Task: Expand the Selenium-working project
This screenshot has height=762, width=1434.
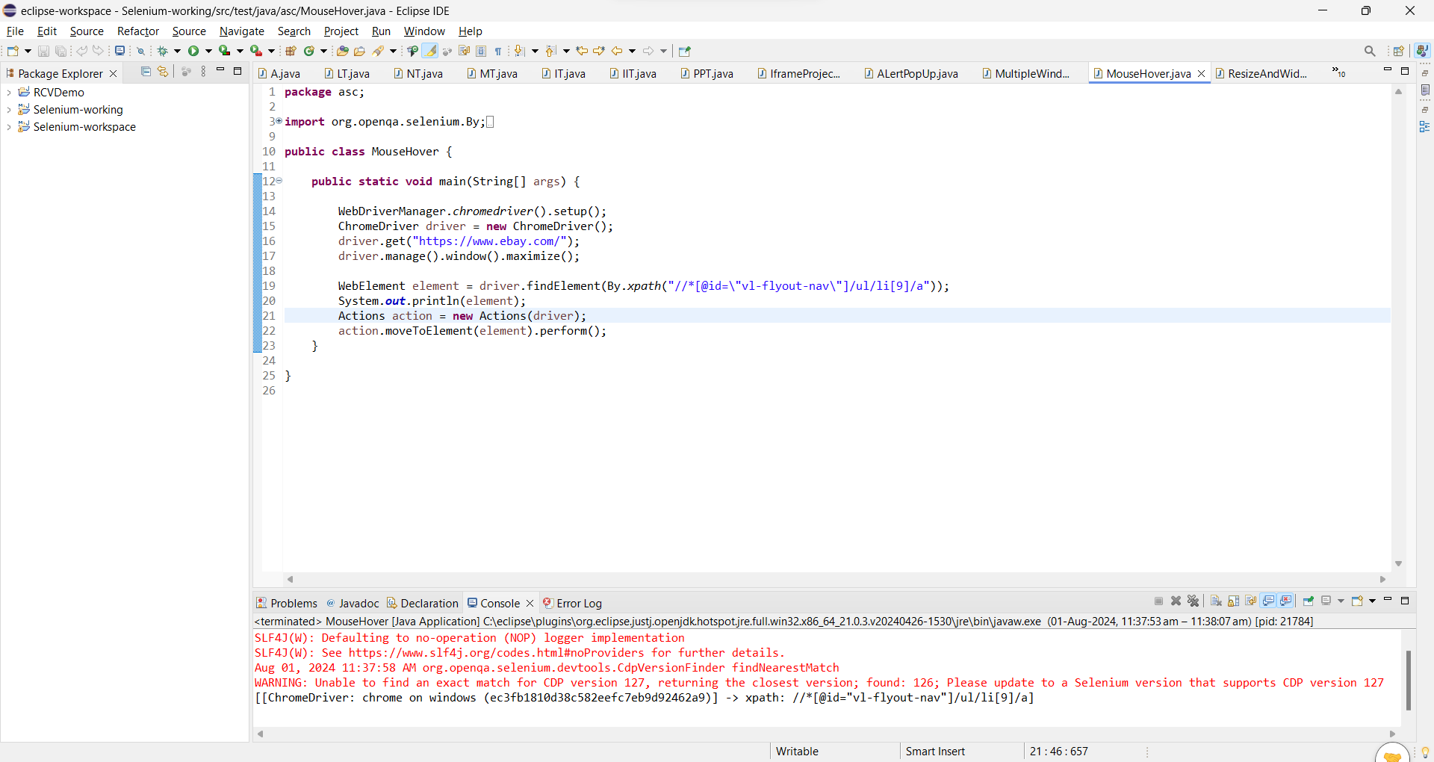Action: coord(9,109)
